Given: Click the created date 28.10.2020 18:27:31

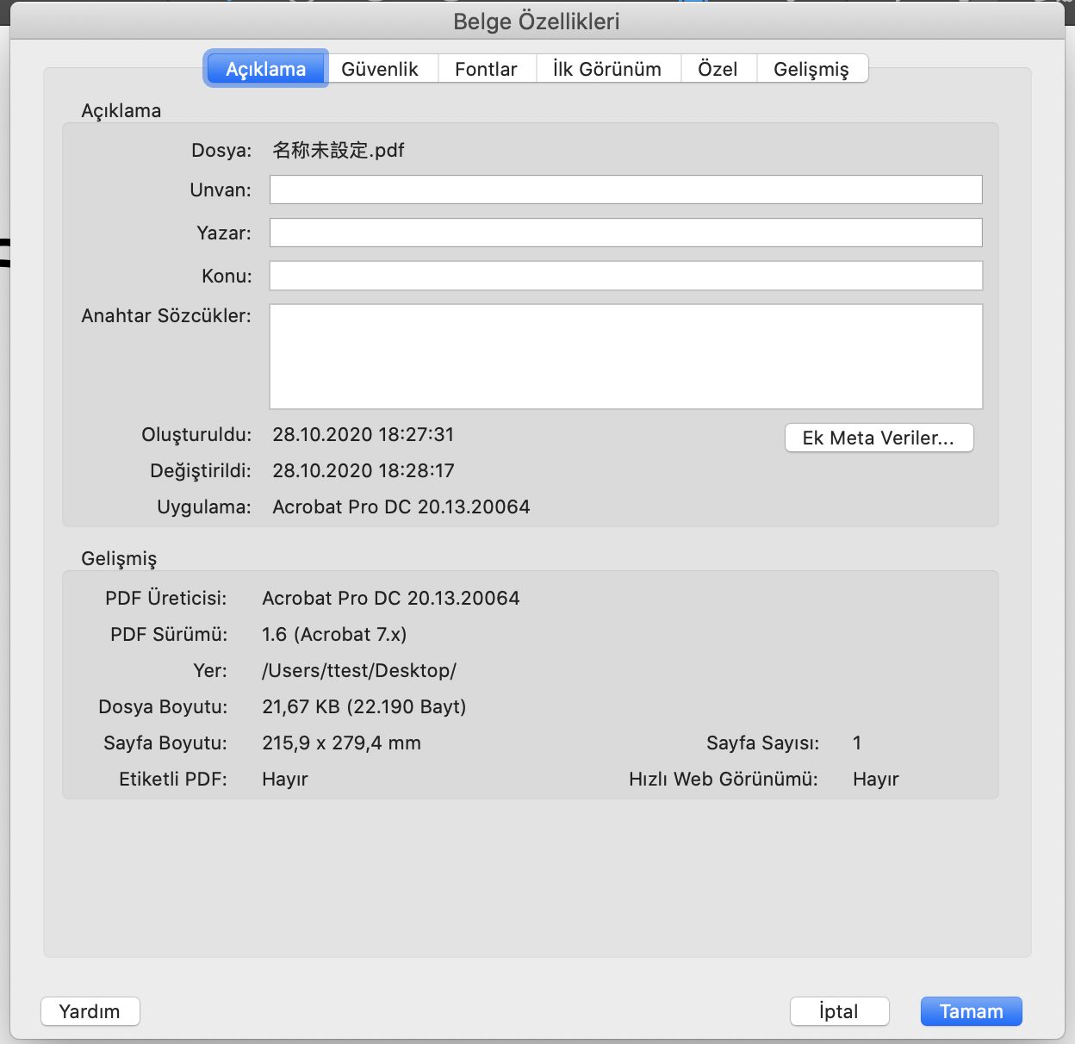Looking at the screenshot, I should 364,434.
